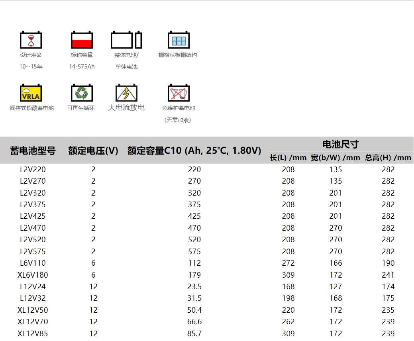Click the maintenance-free crossed-out battery icon

click(x=179, y=93)
